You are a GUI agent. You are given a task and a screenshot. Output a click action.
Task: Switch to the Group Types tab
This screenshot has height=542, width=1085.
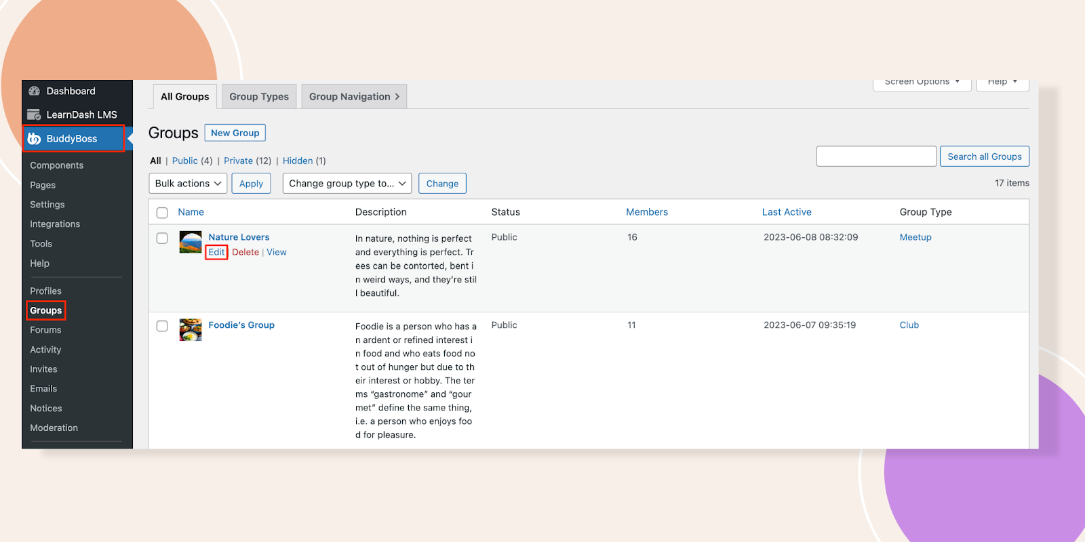259,96
